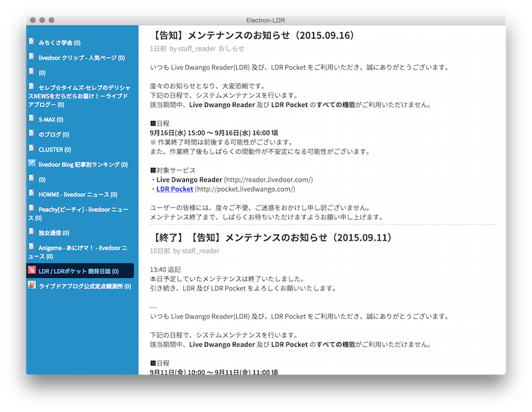Click the 独女通信 feed favicon
The image size is (532, 412).
(30, 231)
